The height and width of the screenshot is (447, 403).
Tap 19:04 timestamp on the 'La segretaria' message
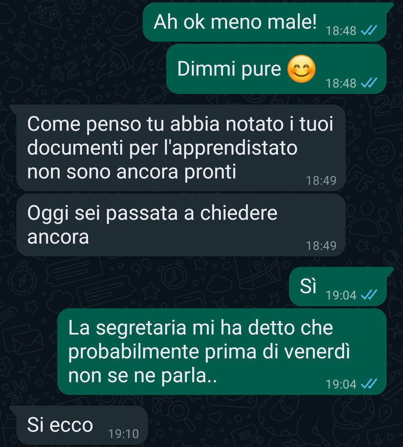point(341,384)
